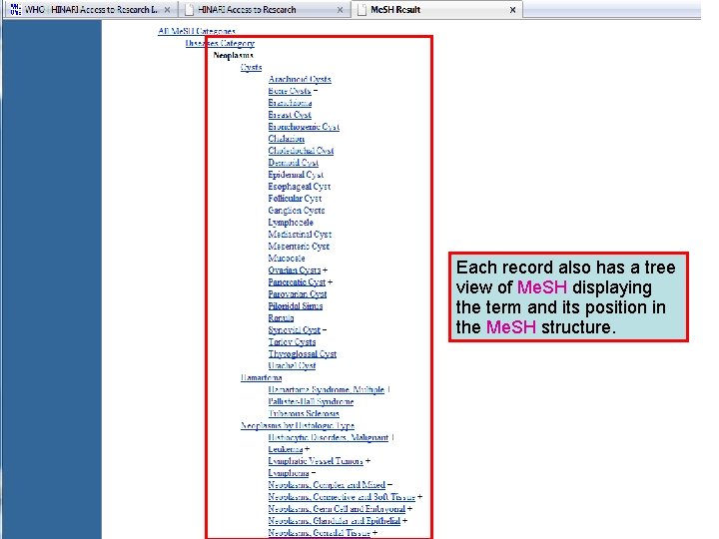The image size is (719, 539).
Task: Expand the plus sign beside Synovial Cyst
Action: pos(325,329)
